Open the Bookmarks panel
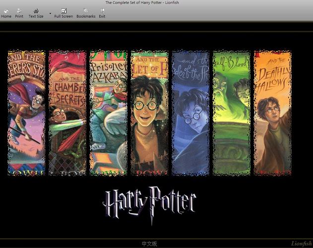Viewport: 313px width, 248px height. coord(86,10)
